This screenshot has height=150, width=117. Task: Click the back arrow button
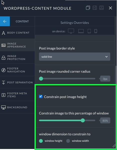(x=5, y=21)
